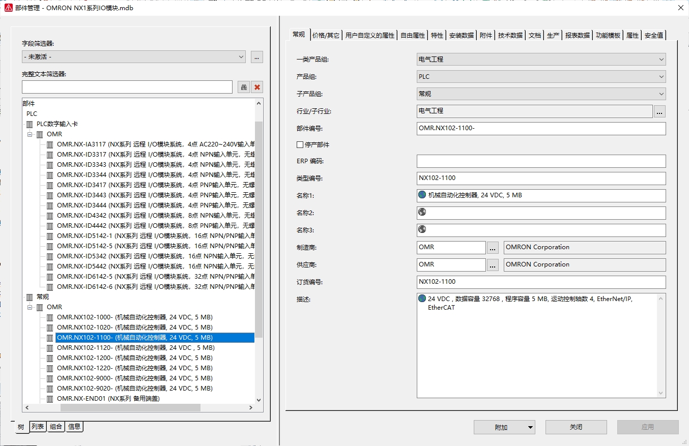This screenshot has height=446, width=689.
Task: Collapse the OMR node under PLC数字输入卡
Action: point(30,134)
